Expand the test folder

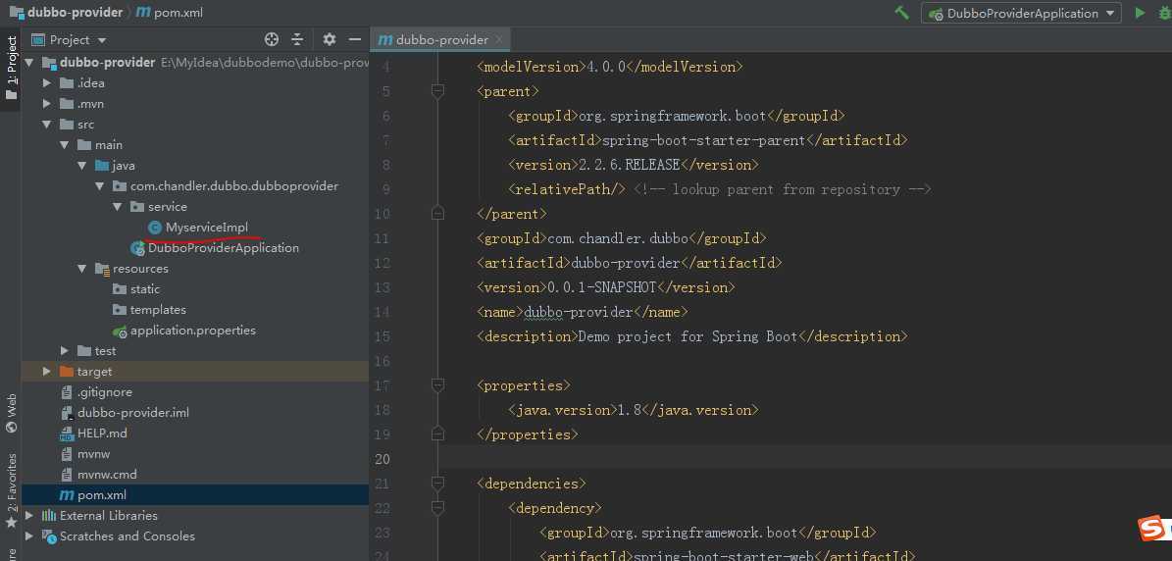coord(65,351)
